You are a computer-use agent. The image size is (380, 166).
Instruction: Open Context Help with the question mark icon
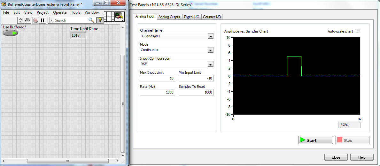pyautogui.click(x=100, y=20)
